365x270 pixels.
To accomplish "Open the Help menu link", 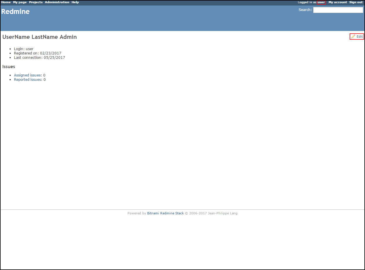I will (x=75, y=2).
